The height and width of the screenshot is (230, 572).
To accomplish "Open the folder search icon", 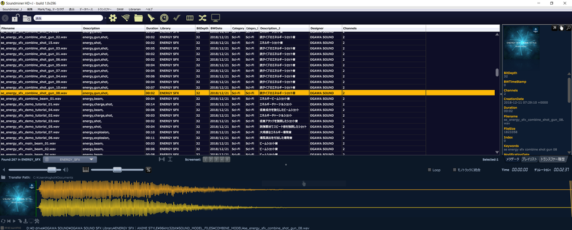I will coord(27,18).
